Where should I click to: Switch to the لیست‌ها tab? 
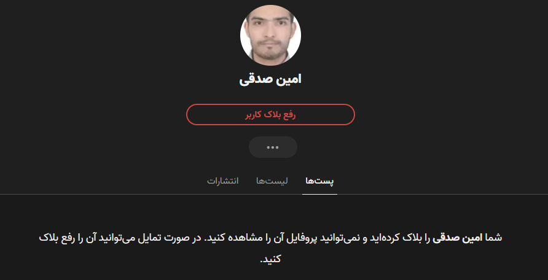(272, 181)
